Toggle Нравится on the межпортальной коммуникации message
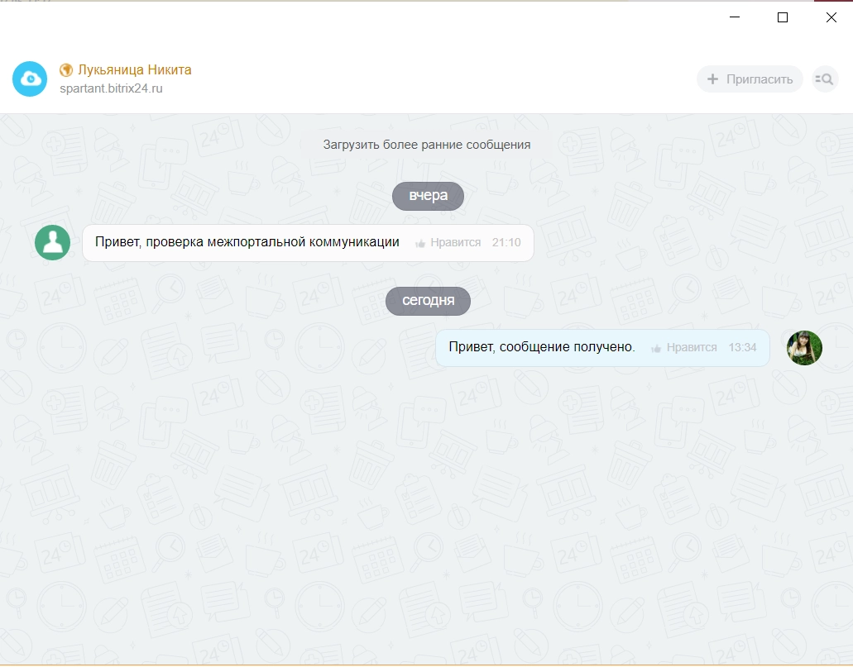This screenshot has height=667, width=853. (x=454, y=242)
